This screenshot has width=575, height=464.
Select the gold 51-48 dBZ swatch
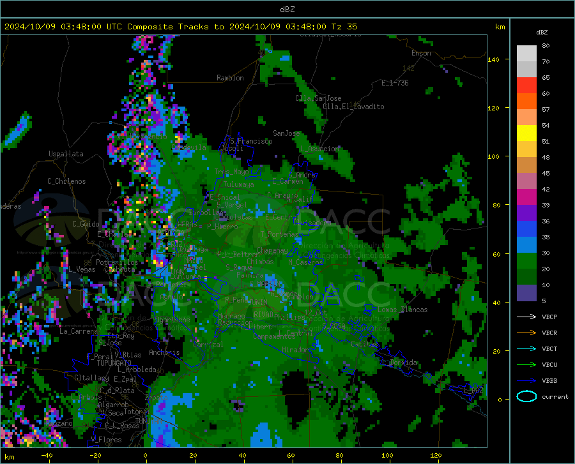click(x=526, y=149)
